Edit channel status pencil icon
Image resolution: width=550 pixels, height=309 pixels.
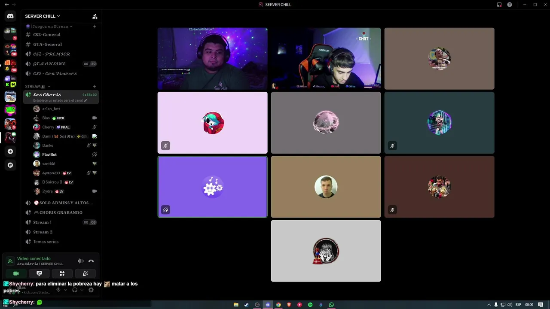pyautogui.click(x=86, y=100)
